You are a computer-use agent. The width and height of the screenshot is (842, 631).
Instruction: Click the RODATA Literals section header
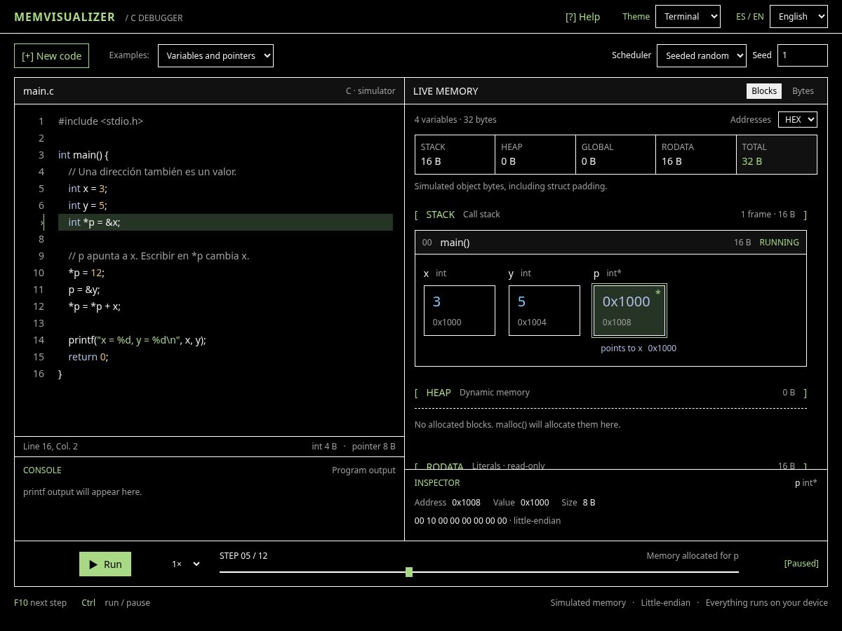pos(610,466)
